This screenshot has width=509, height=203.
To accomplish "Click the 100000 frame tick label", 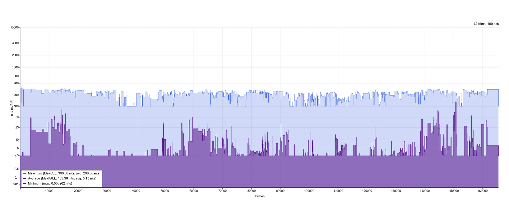I will coord(309,191).
